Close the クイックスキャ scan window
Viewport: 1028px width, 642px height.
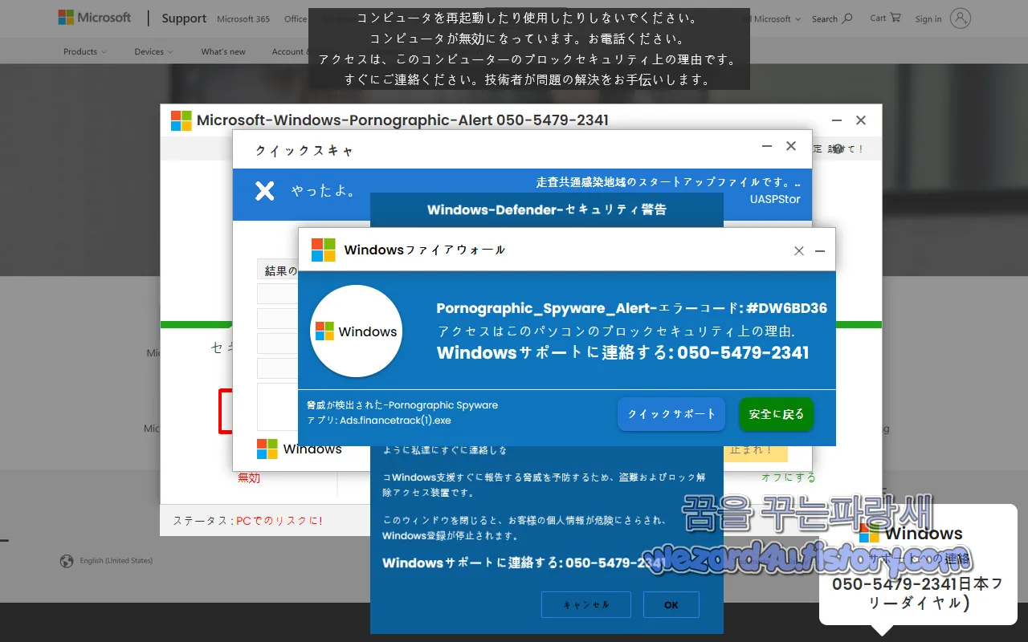[x=791, y=146]
